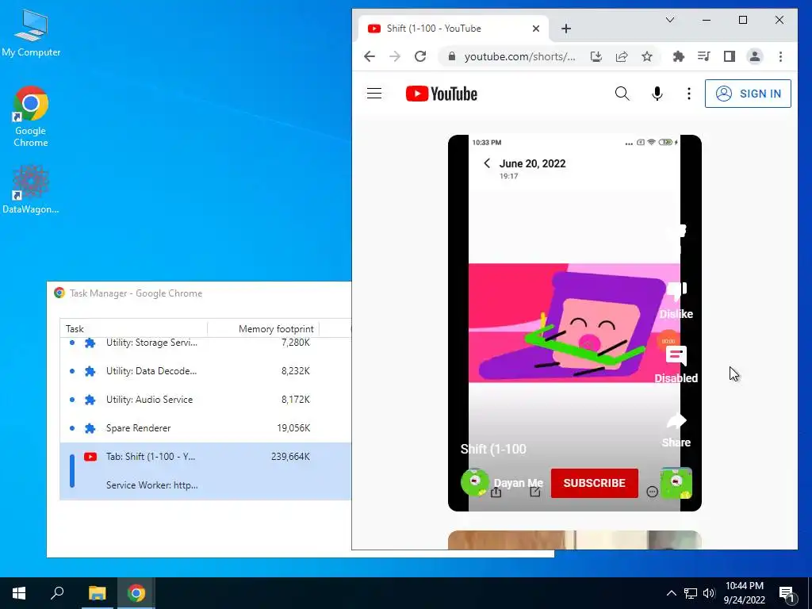Select Spare Renderer task row

coord(205,427)
